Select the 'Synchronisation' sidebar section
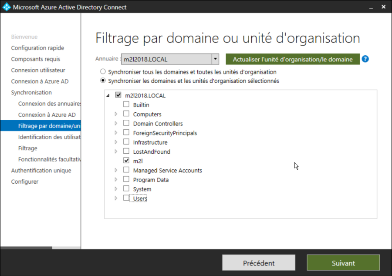This screenshot has width=392, height=276. [31, 92]
